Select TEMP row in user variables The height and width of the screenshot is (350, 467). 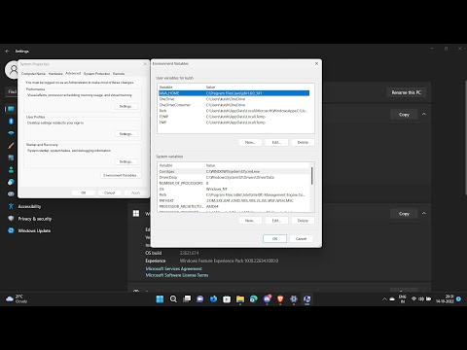click(x=233, y=117)
